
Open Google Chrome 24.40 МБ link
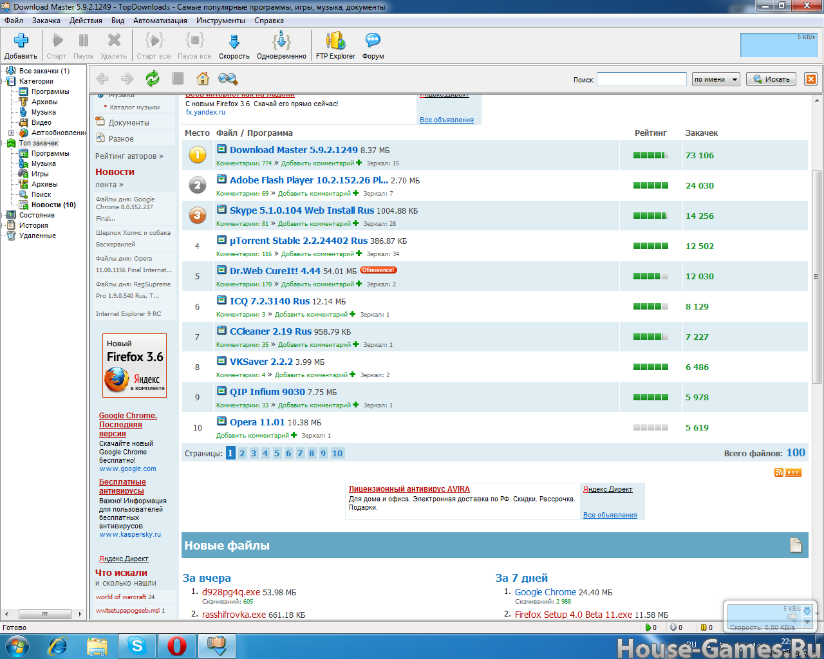pyautogui.click(x=545, y=592)
